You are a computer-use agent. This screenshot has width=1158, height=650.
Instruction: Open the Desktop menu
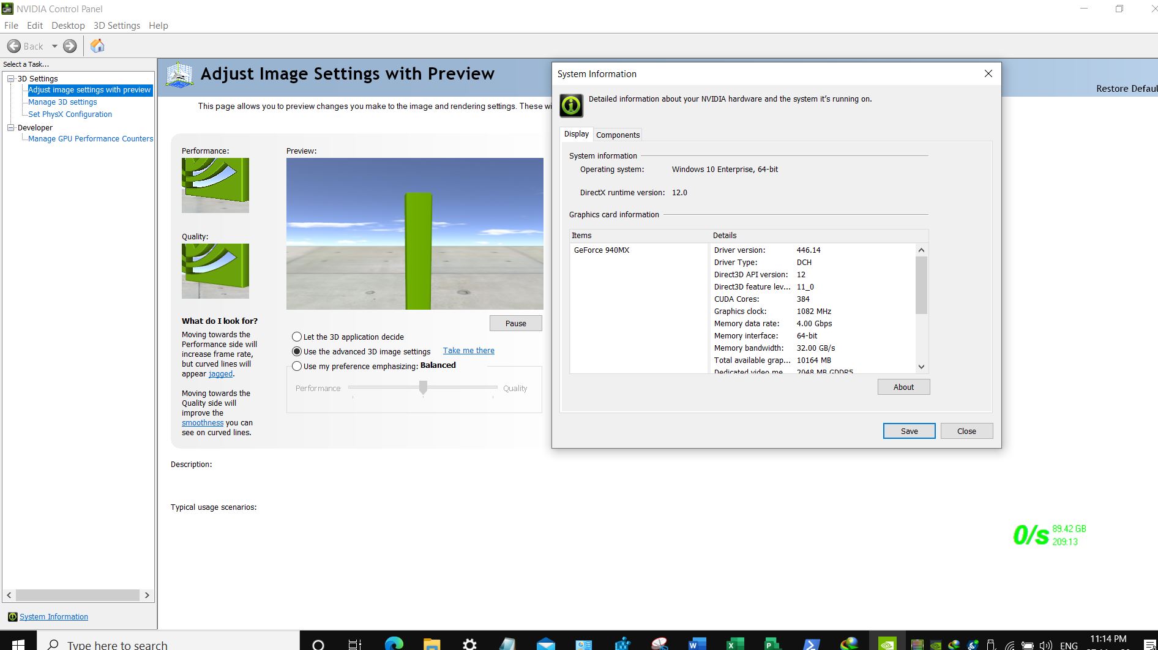click(x=68, y=26)
